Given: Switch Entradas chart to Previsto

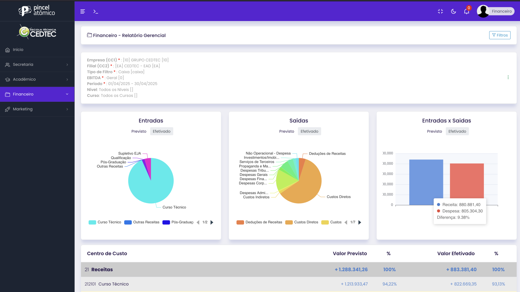Looking at the screenshot, I should [x=139, y=131].
